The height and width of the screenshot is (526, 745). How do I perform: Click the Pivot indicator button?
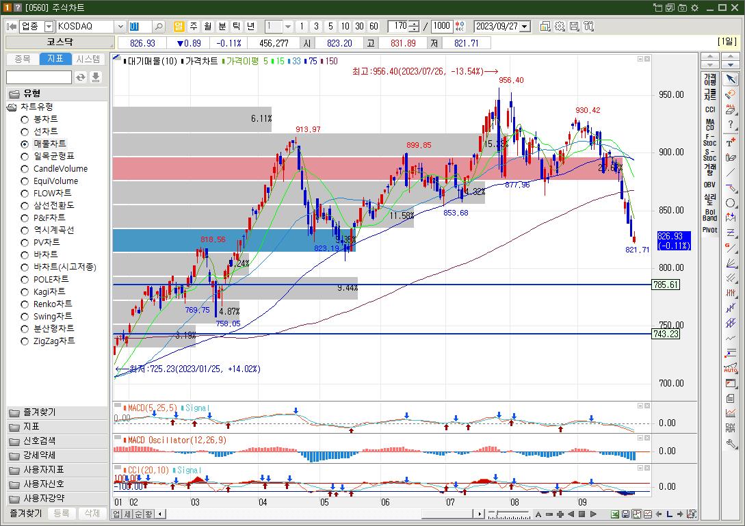(710, 230)
